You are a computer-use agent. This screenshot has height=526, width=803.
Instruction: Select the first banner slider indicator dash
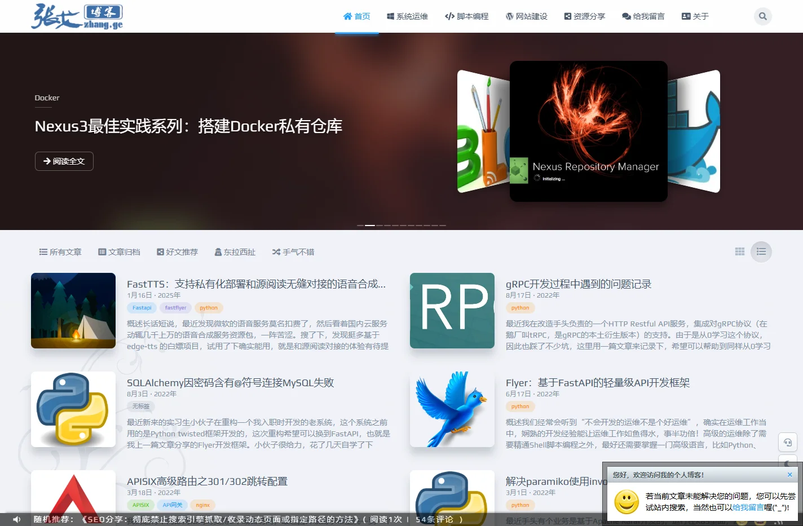pos(360,226)
